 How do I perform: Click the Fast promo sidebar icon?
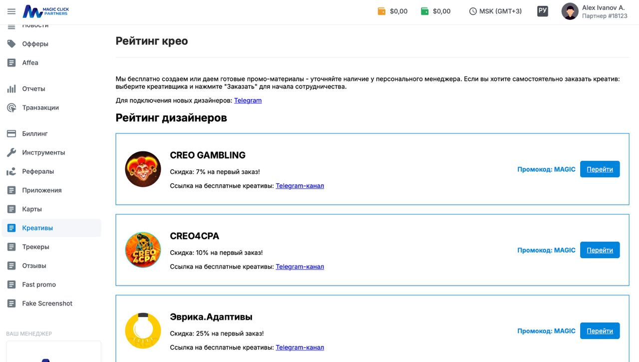(11, 285)
